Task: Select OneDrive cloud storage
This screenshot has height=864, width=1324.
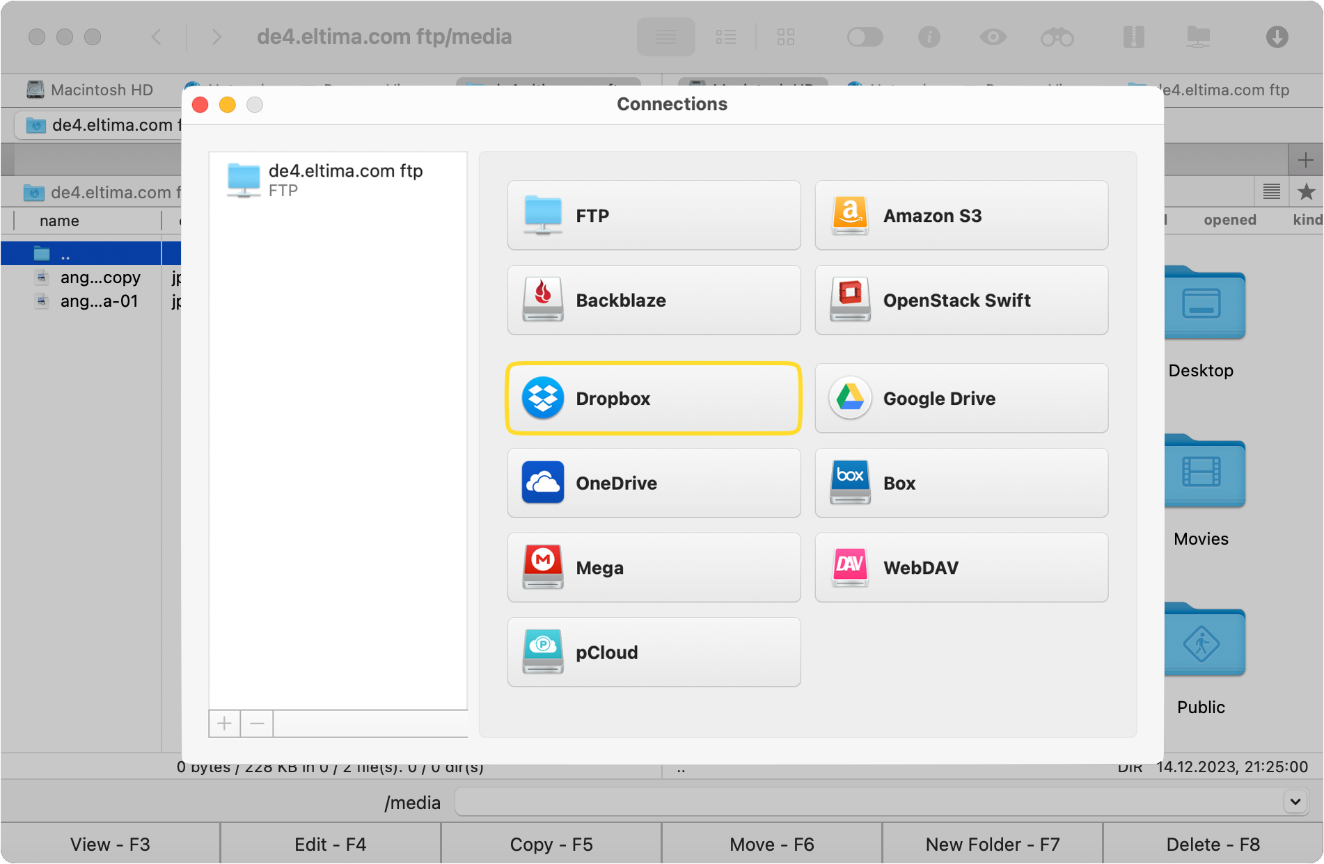Action: (653, 483)
